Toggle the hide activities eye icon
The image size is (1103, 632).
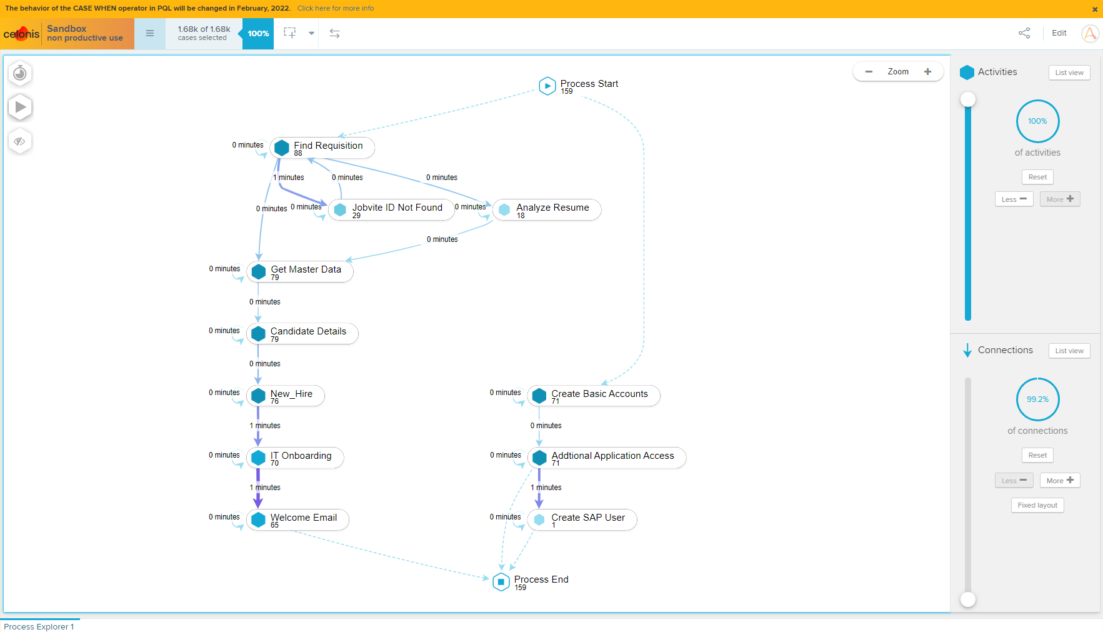click(20, 141)
